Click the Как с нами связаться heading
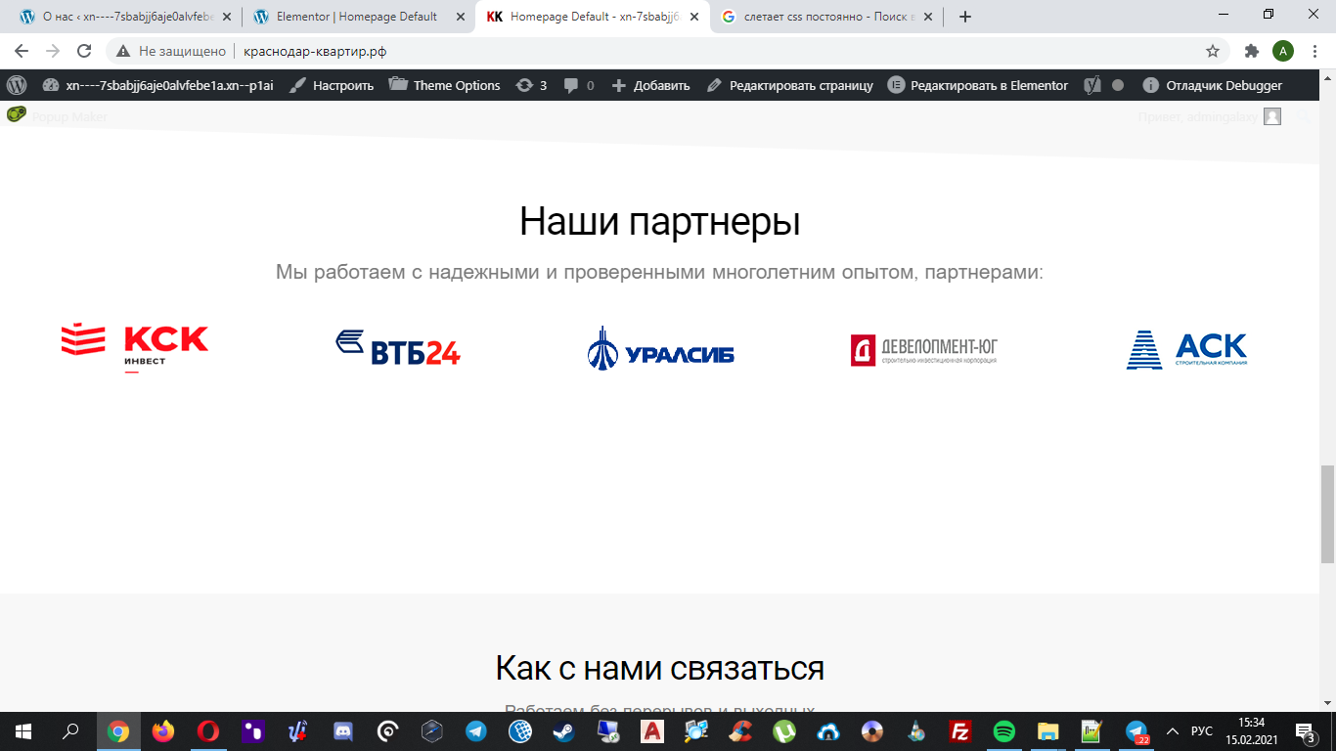This screenshot has height=751, width=1336. [x=660, y=668]
